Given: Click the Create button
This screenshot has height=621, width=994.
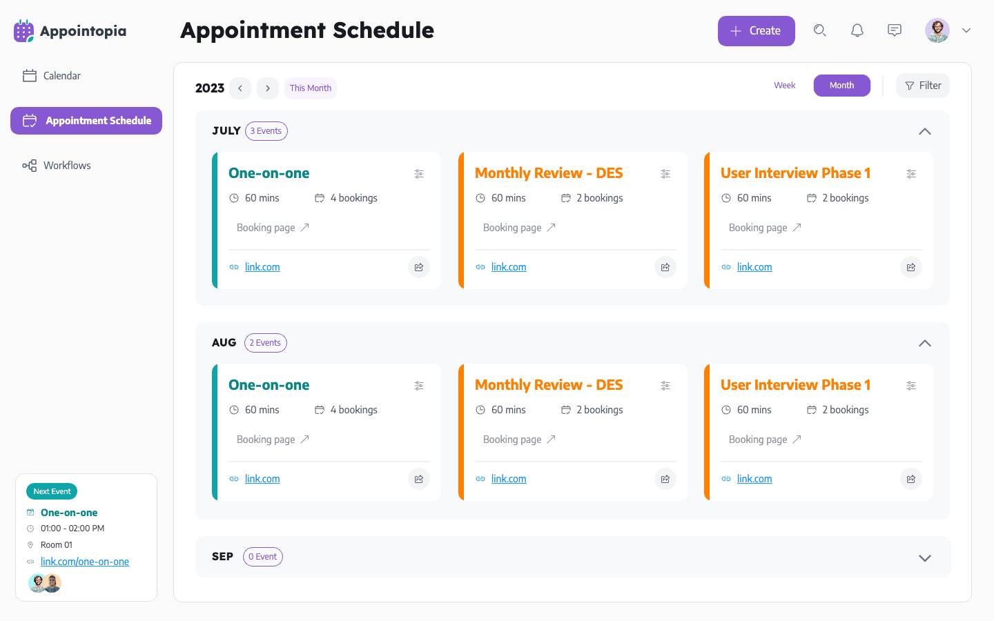Looking at the screenshot, I should click(756, 31).
